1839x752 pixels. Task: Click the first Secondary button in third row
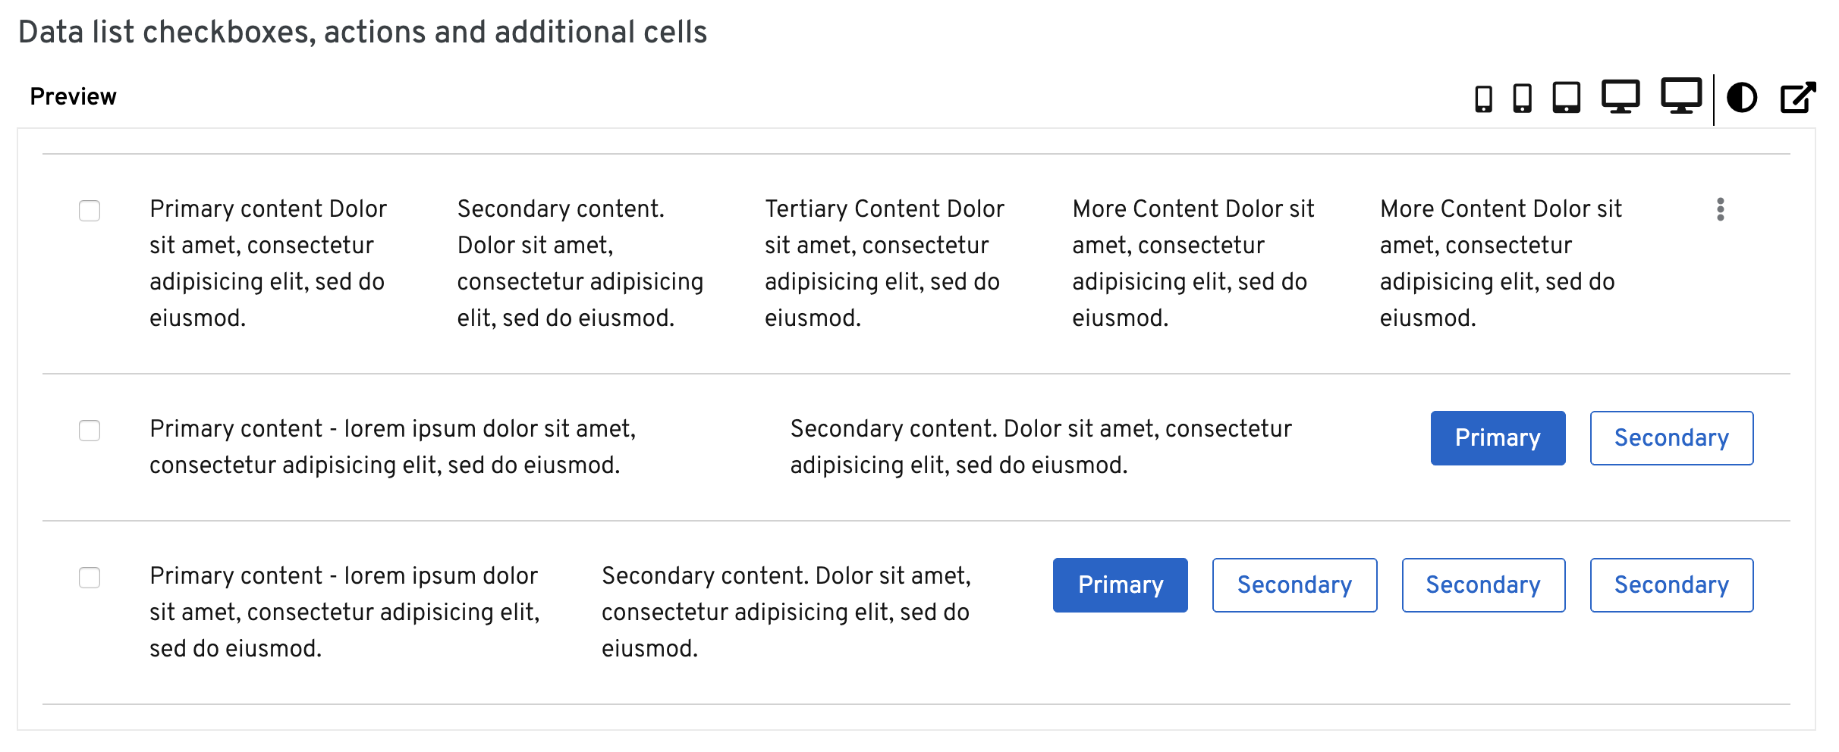pyautogui.click(x=1294, y=584)
